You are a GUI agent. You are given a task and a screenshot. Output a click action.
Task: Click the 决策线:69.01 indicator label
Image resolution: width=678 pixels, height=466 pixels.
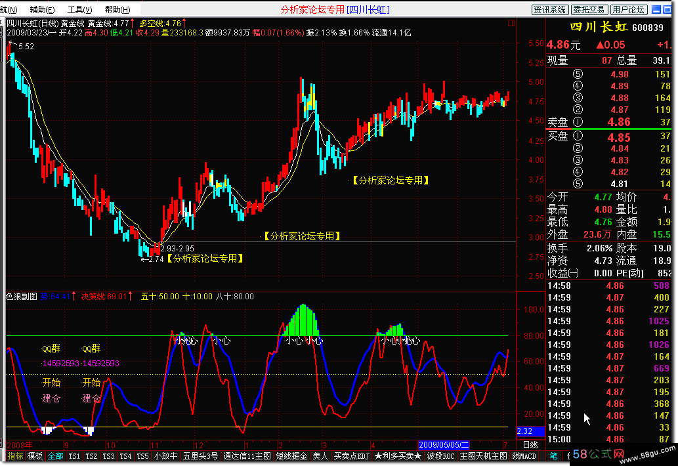tap(104, 297)
